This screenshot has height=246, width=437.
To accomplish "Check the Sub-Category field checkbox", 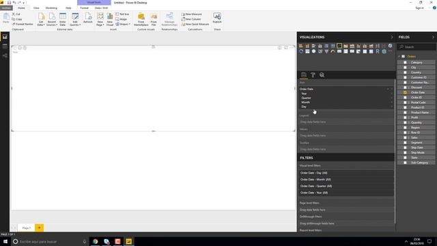I will (x=405, y=163).
